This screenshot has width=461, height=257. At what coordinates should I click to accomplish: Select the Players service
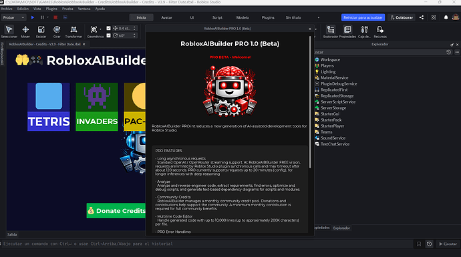324,66
